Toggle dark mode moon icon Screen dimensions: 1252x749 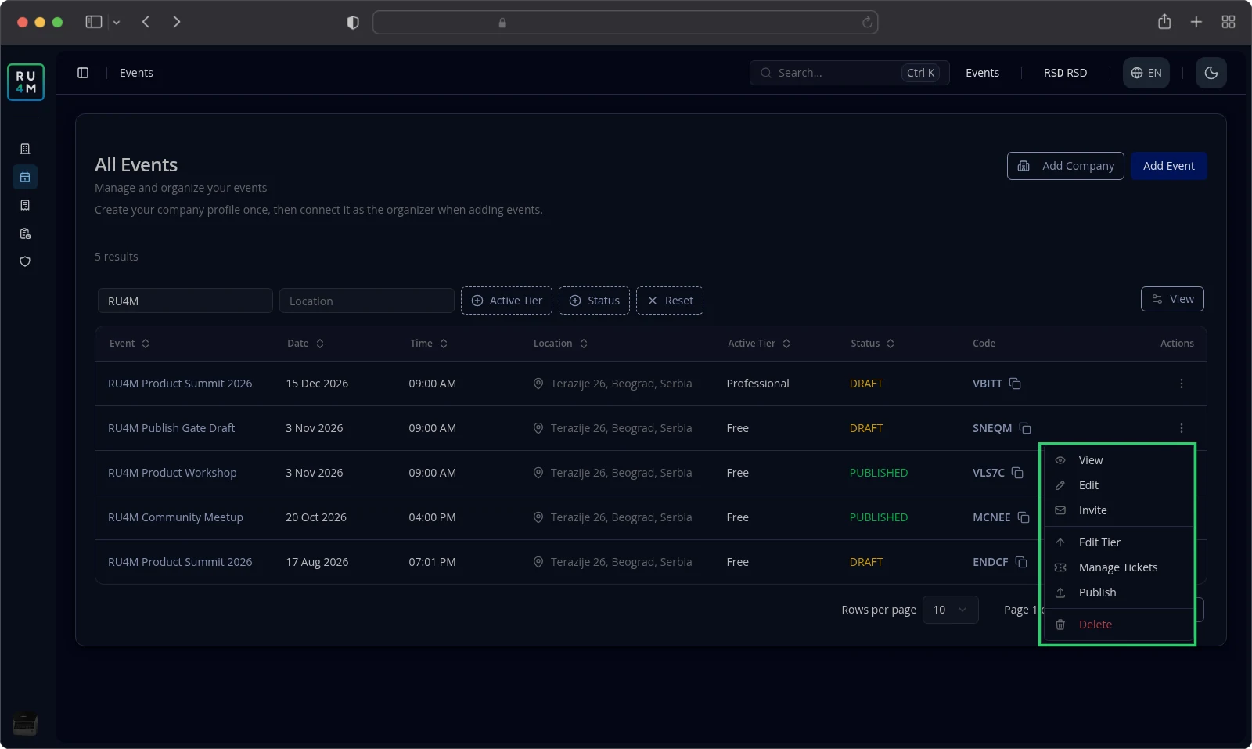pyautogui.click(x=1211, y=73)
